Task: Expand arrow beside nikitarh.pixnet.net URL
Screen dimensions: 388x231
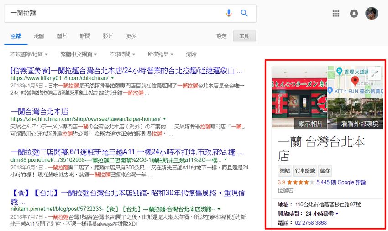Action: [x=219, y=209]
